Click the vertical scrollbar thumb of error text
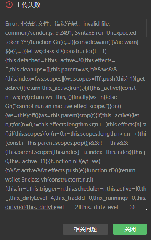Screen dimensions: 151x240 coord(146,28)
